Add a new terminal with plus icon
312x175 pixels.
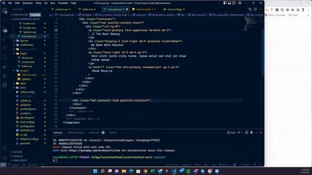click(238, 132)
